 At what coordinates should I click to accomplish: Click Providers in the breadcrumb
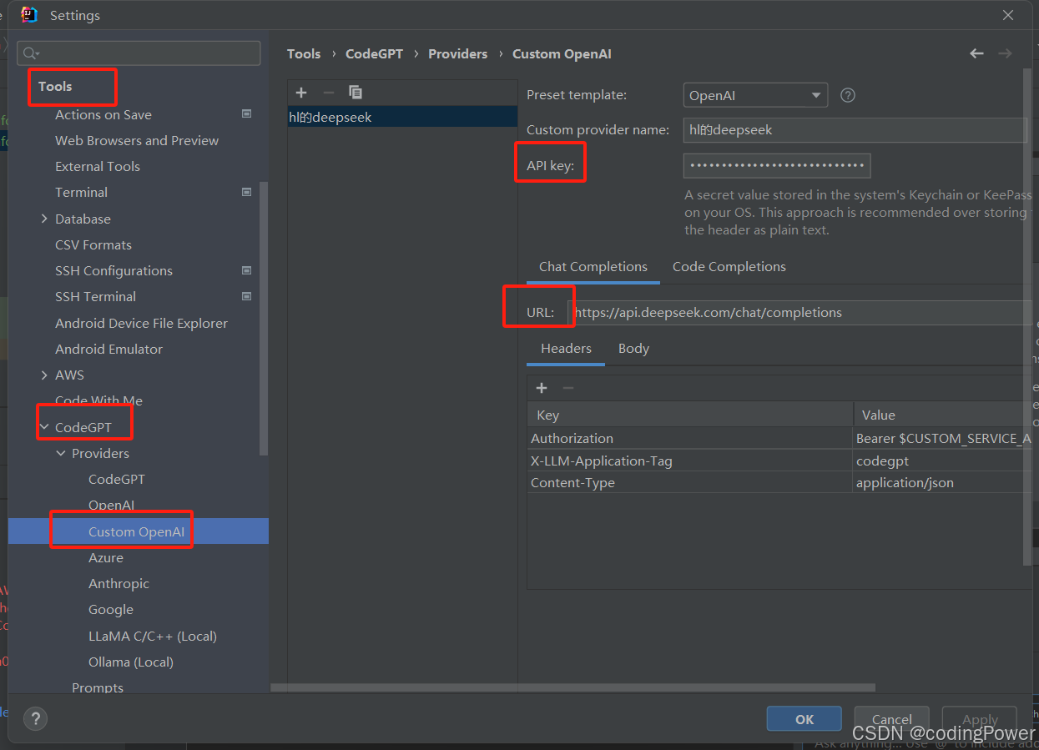tap(457, 53)
